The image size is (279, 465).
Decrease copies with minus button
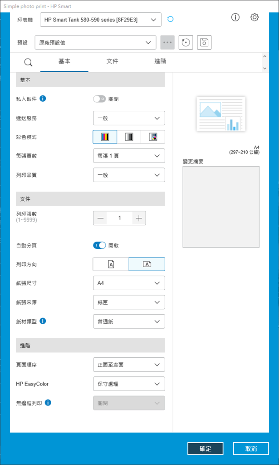(x=100, y=218)
